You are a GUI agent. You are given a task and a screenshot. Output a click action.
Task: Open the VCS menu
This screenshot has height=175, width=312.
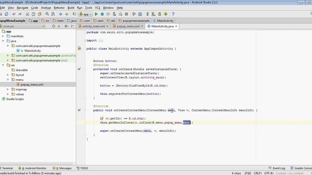[x=97, y=8]
